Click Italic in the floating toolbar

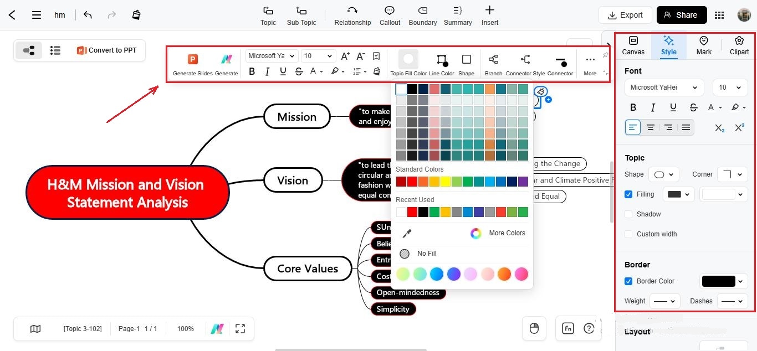267,71
